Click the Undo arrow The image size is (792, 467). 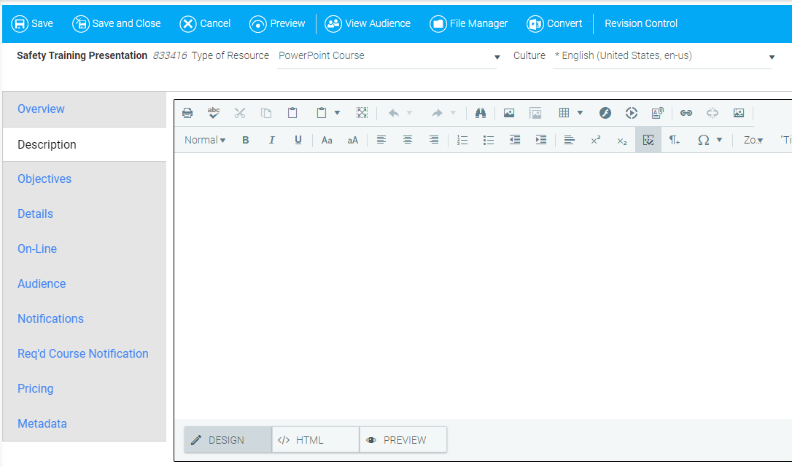[394, 113]
